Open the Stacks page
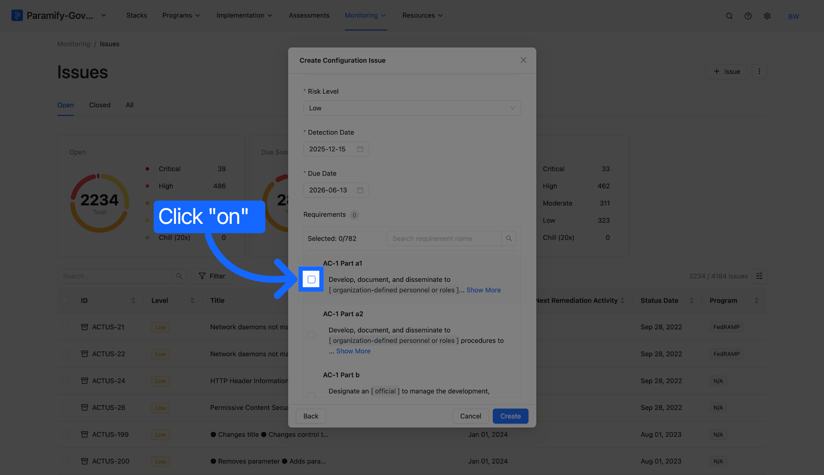 click(x=136, y=15)
